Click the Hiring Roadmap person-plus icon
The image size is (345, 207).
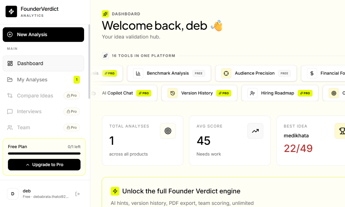pos(253,93)
